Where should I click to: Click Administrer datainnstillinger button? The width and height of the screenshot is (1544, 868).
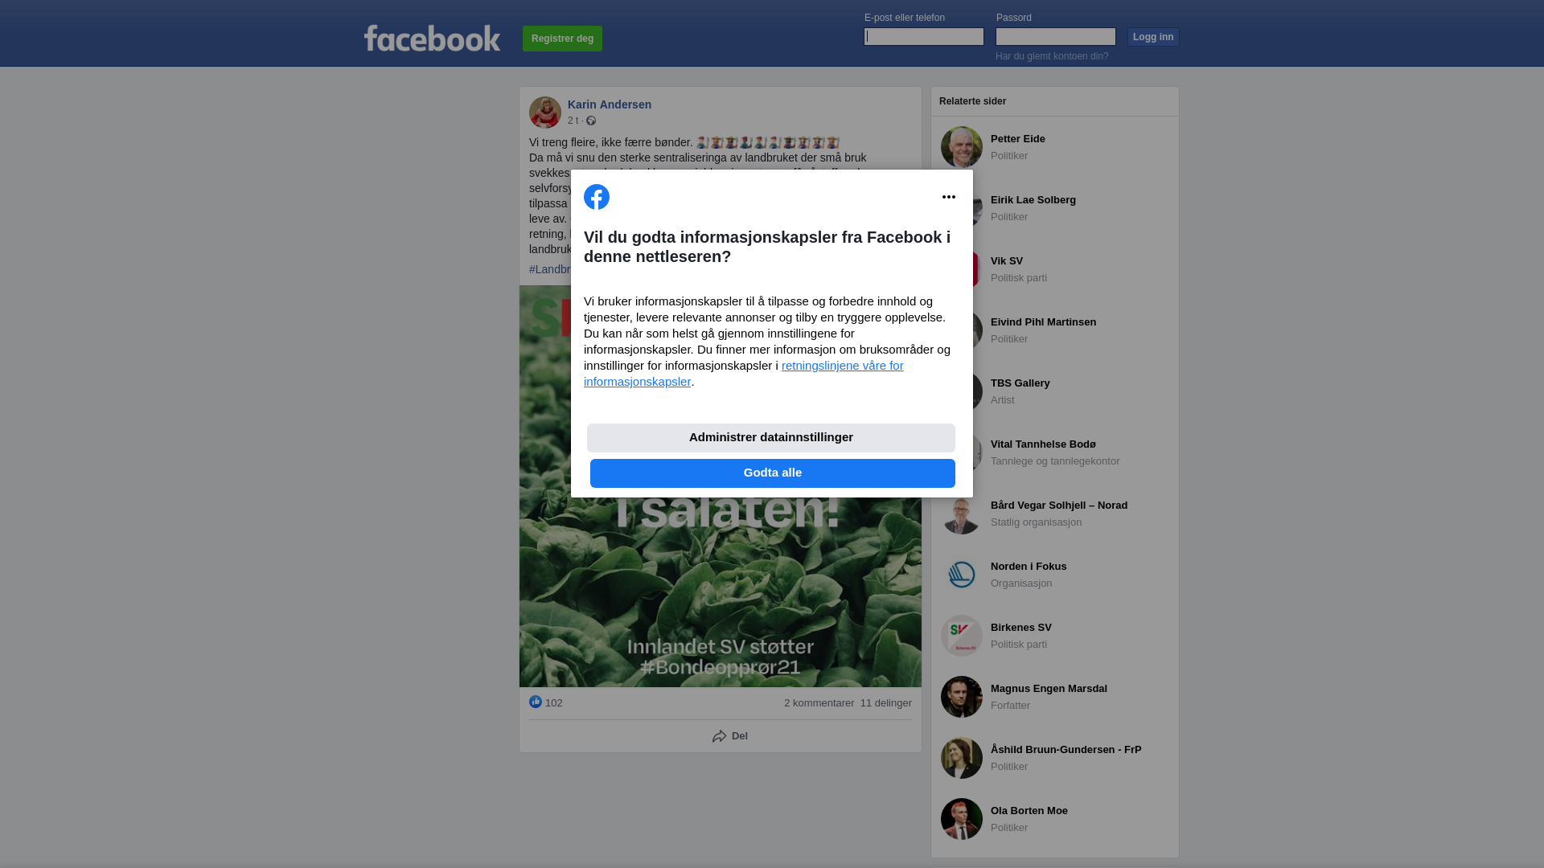pyautogui.click(x=771, y=438)
